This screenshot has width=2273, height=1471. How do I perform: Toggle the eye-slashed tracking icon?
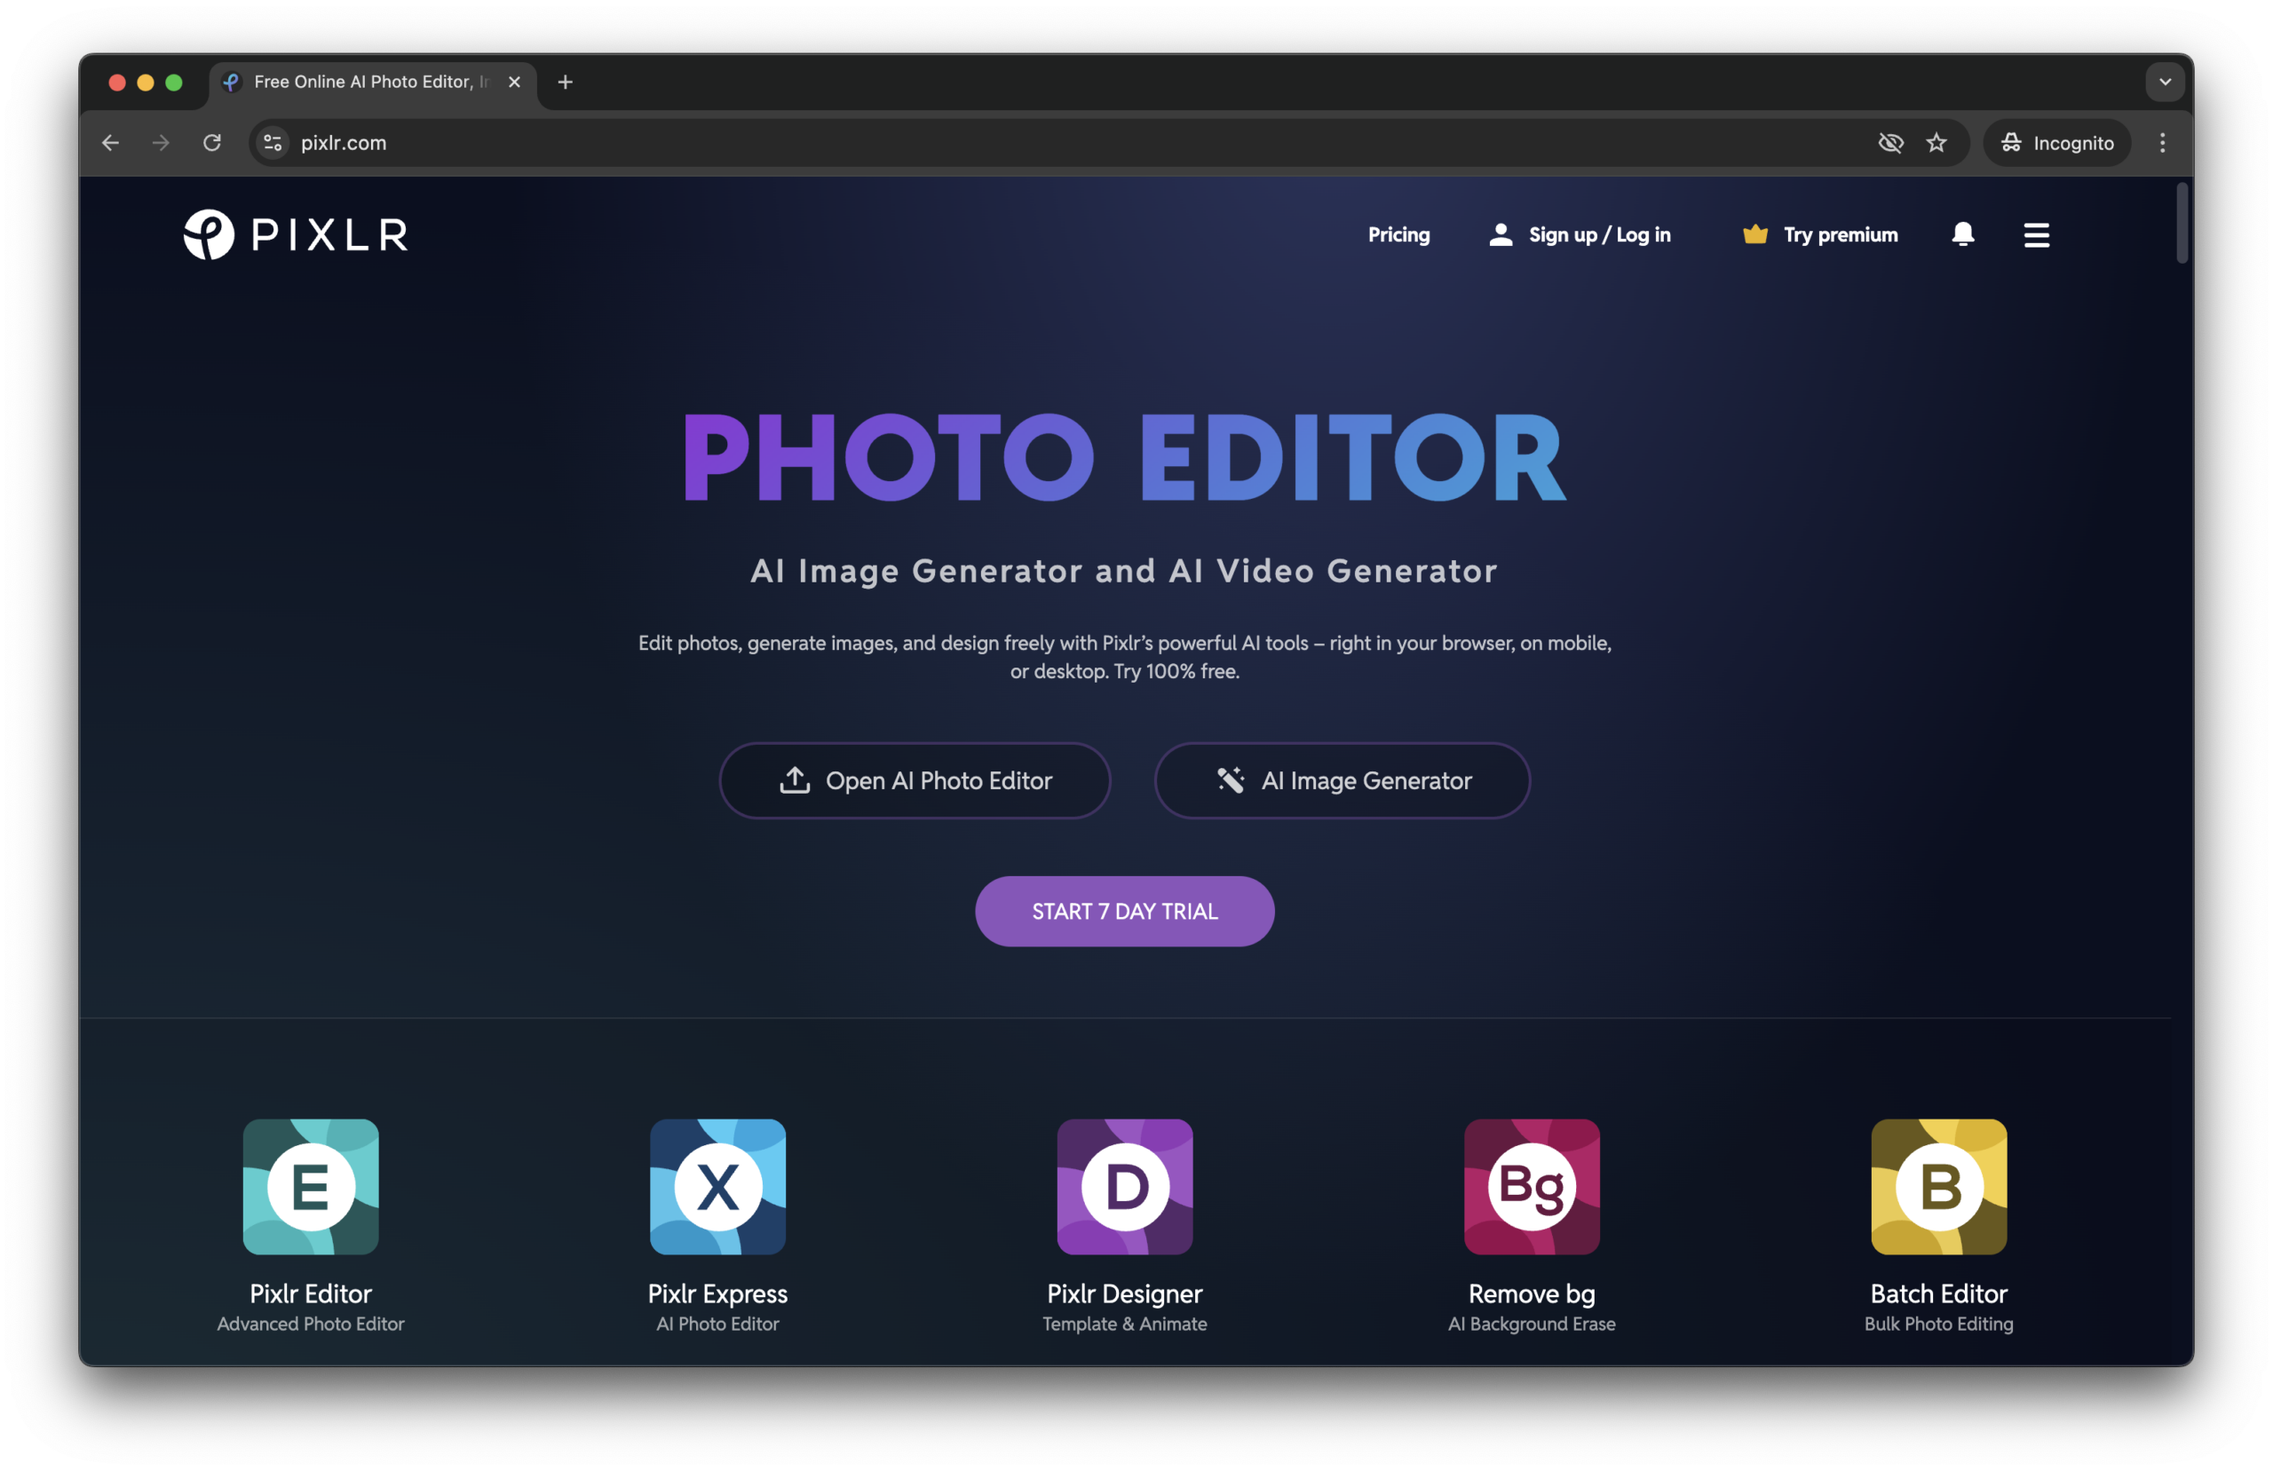click(x=1890, y=143)
